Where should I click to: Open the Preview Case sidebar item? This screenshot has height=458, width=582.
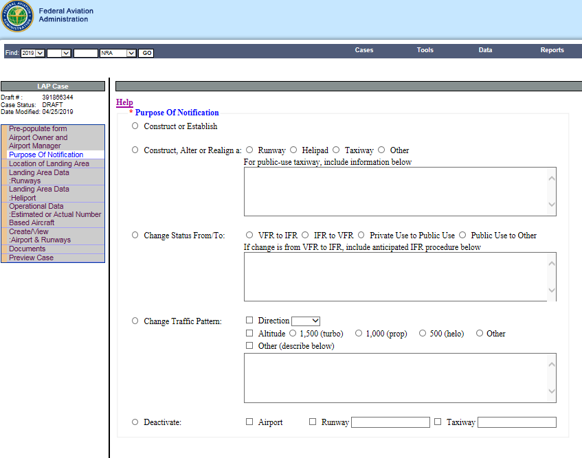click(x=31, y=257)
